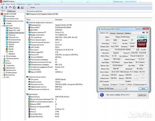Screen dimensions: 155x121
Task: Open the Справка menu
Action: coord(37,4)
